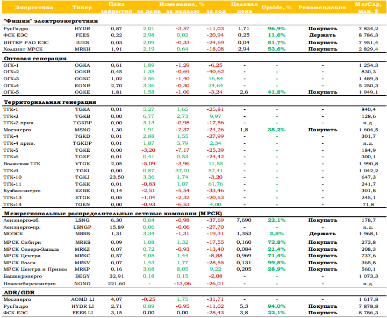387x318 pixels.
Task: Click the MarCap value '5 250,3' for ОГК-4
Action: pyautogui.click(x=368, y=86)
